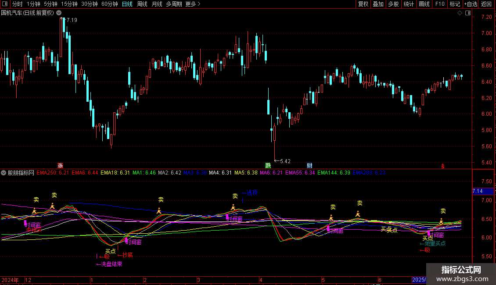Click the EMA250: 6.21 legend value
Screen dimensions: 496x285
click(53, 173)
